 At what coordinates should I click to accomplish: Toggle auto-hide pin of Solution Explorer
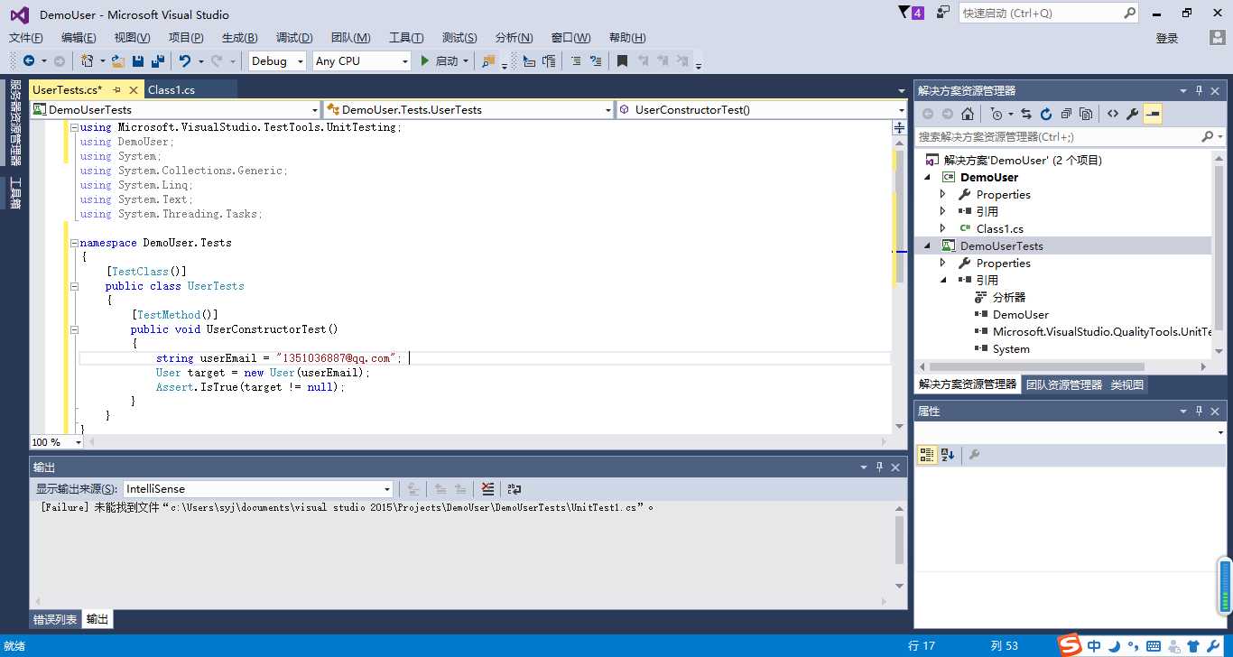click(1200, 90)
